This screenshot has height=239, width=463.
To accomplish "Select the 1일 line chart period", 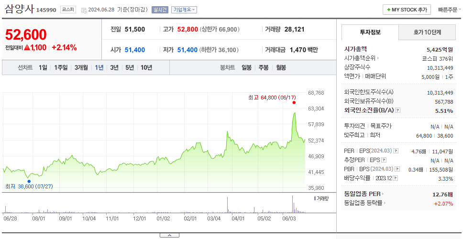I will click(43, 67).
